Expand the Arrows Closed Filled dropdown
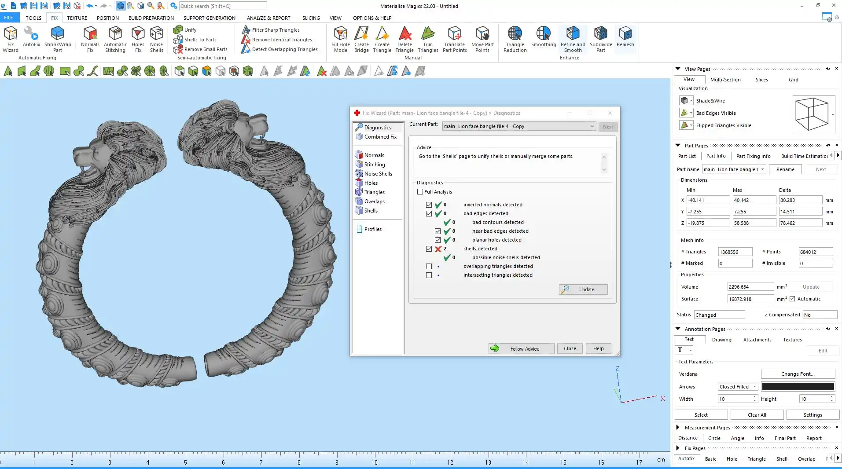The width and height of the screenshot is (842, 469). point(738,387)
